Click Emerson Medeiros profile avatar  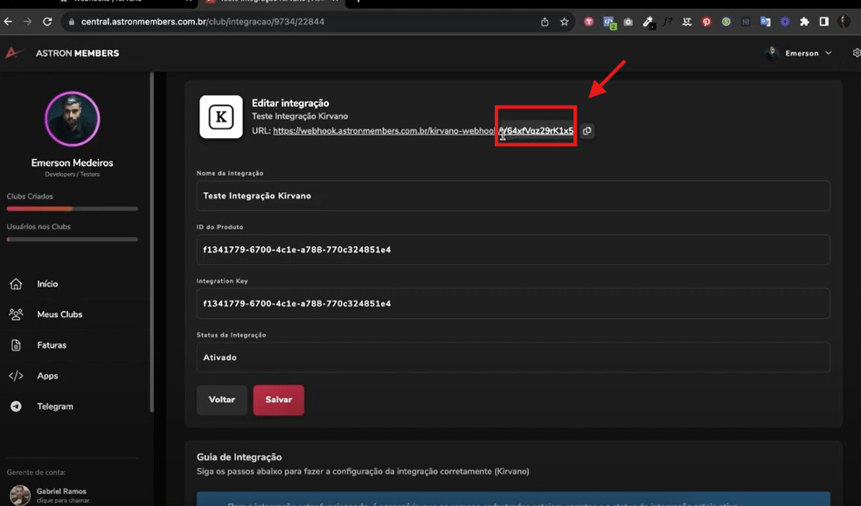(x=73, y=118)
